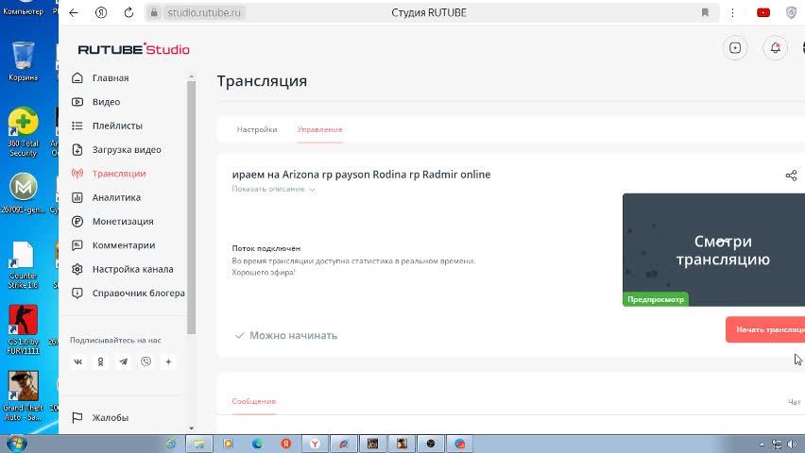This screenshot has height=453, width=805.
Task: Open Монетизация in the sidebar
Action: click(113, 221)
